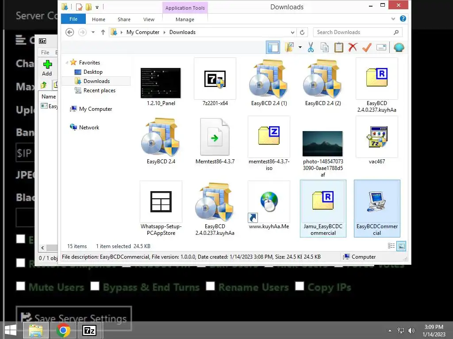Select the 1.2.10_Panel image thumbnail
This screenshot has height=339, width=453.
point(161,83)
